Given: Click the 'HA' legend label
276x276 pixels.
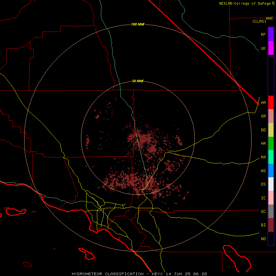Looking at the screenshot, I should point(263,103).
